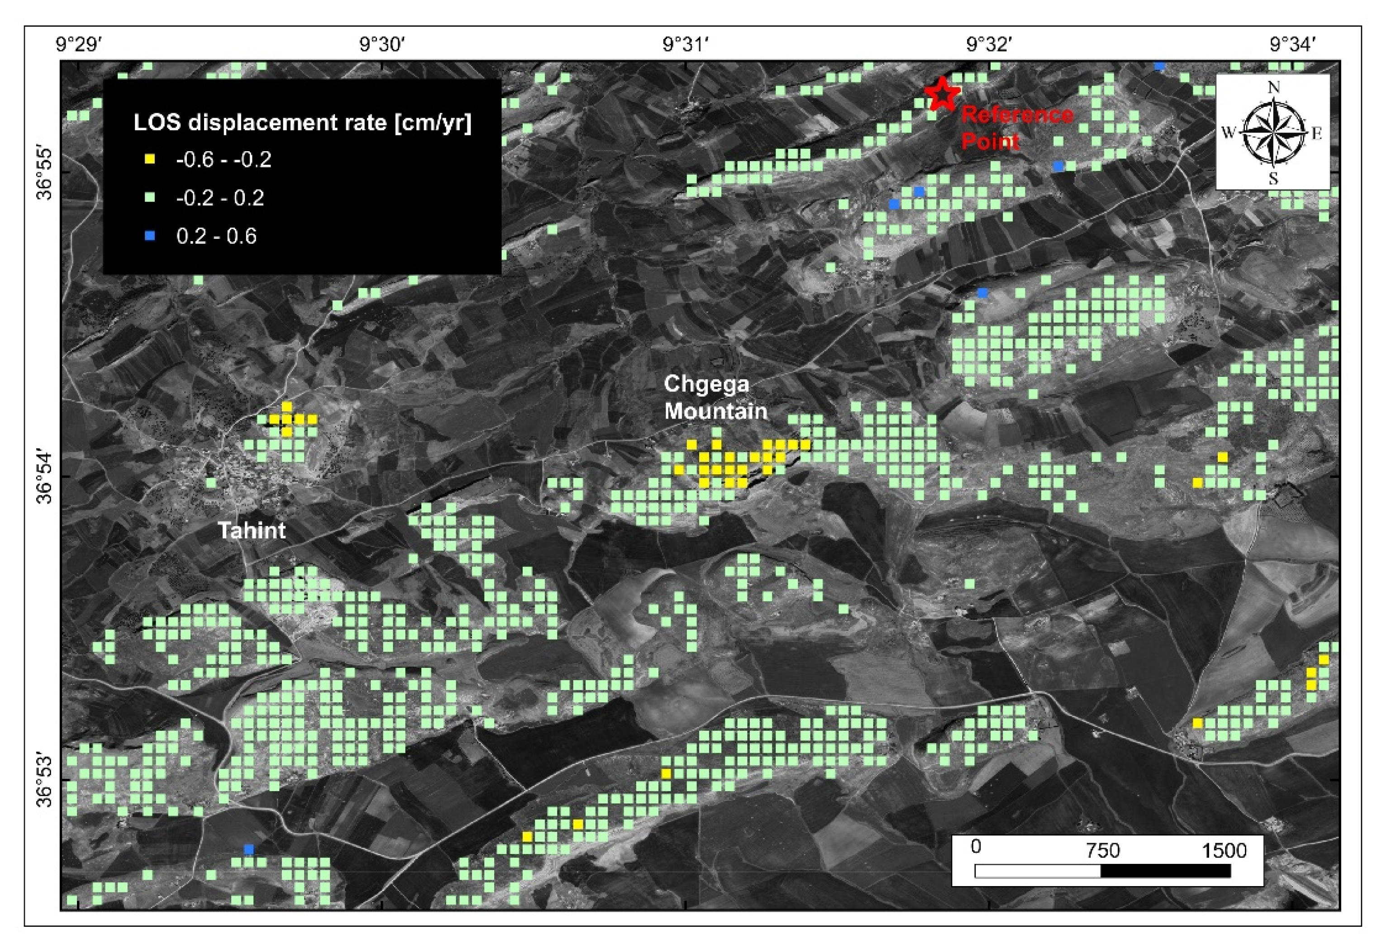
Task: Click the compass rose center
Action: point(1273,132)
